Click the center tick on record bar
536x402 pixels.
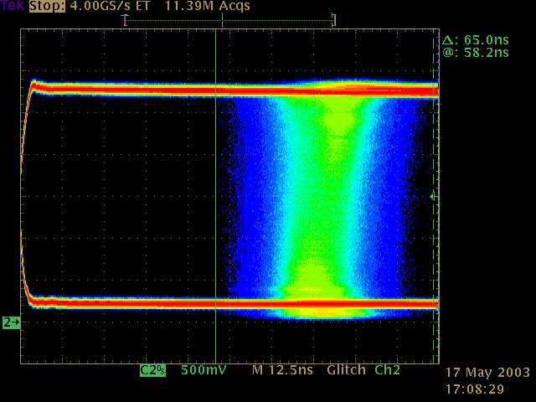pyautogui.click(x=222, y=20)
